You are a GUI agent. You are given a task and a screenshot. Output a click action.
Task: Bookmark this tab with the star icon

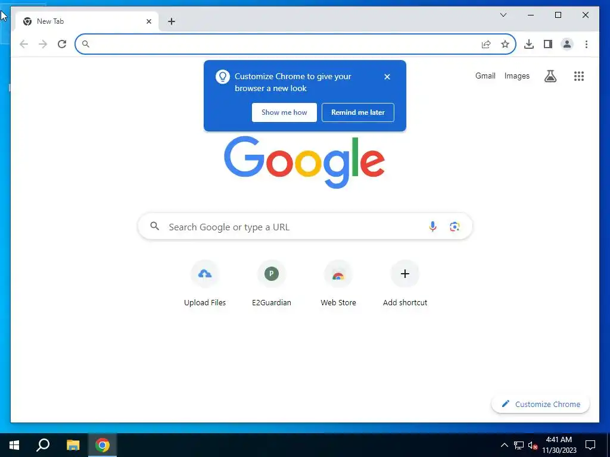click(x=505, y=44)
